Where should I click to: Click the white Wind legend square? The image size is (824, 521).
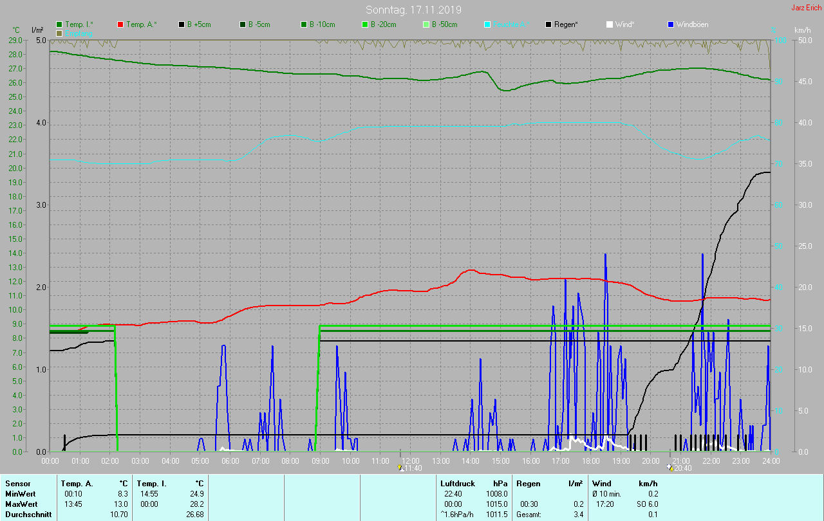click(610, 24)
